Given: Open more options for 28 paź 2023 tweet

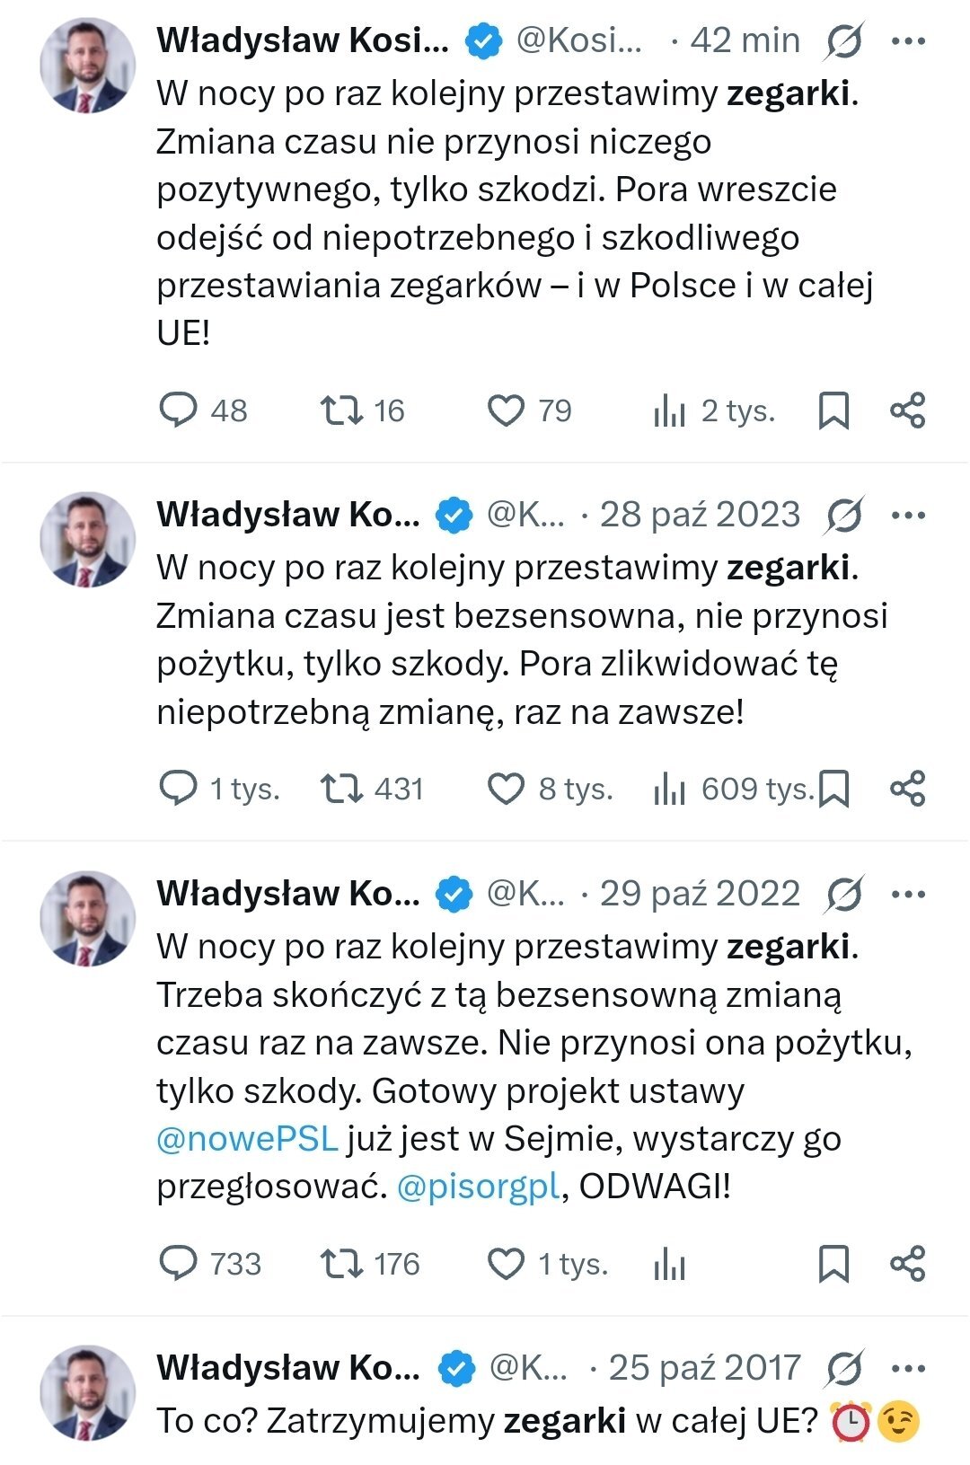Looking at the screenshot, I should click(907, 516).
